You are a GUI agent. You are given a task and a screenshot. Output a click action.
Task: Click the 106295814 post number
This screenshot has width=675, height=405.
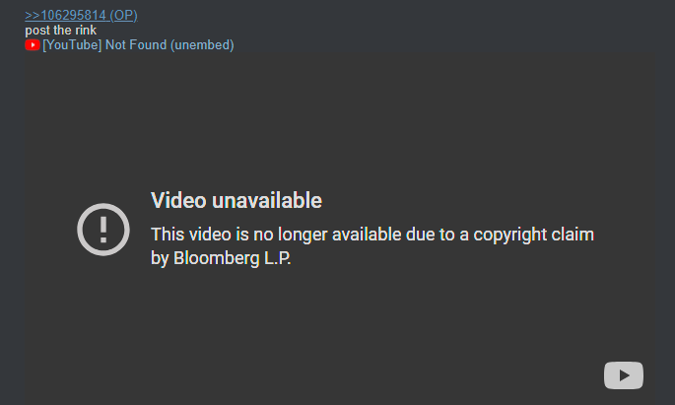73,16
